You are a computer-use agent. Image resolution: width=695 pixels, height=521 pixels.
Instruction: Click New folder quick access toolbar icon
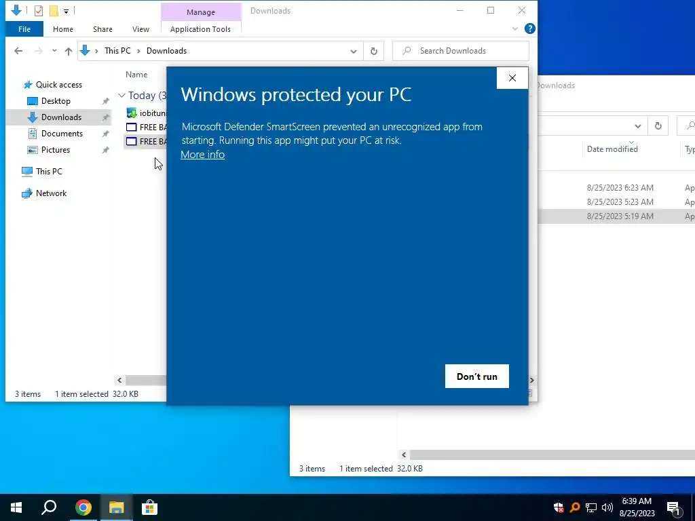coord(54,11)
